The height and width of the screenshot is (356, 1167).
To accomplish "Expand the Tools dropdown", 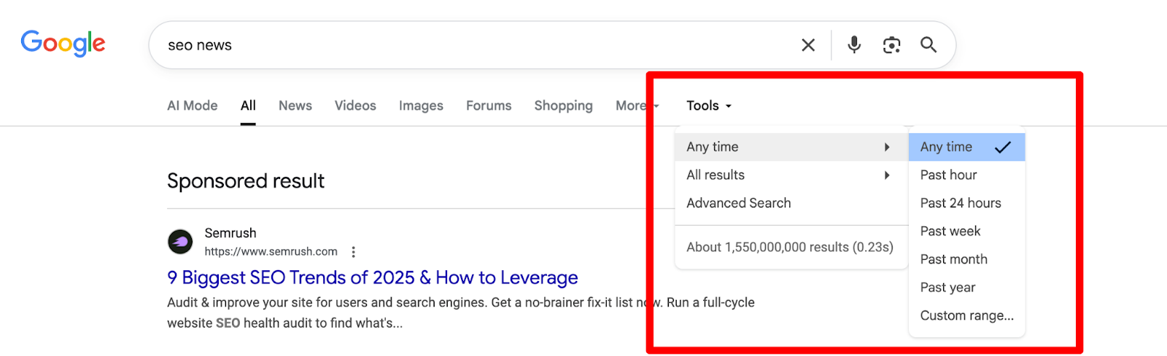I will click(708, 106).
